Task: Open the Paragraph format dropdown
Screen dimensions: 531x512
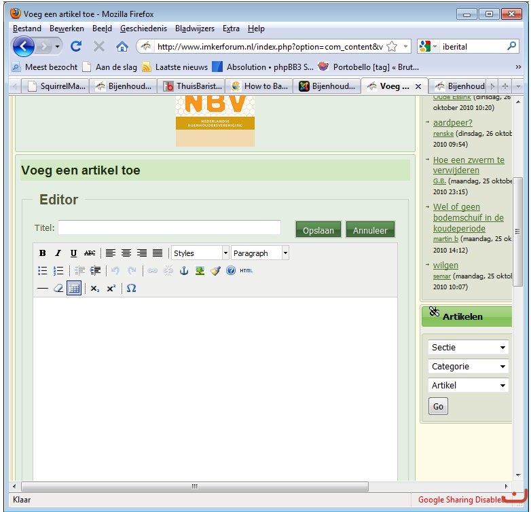Action: click(x=260, y=253)
